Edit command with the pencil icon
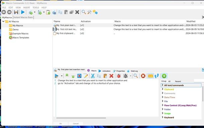 86,76
